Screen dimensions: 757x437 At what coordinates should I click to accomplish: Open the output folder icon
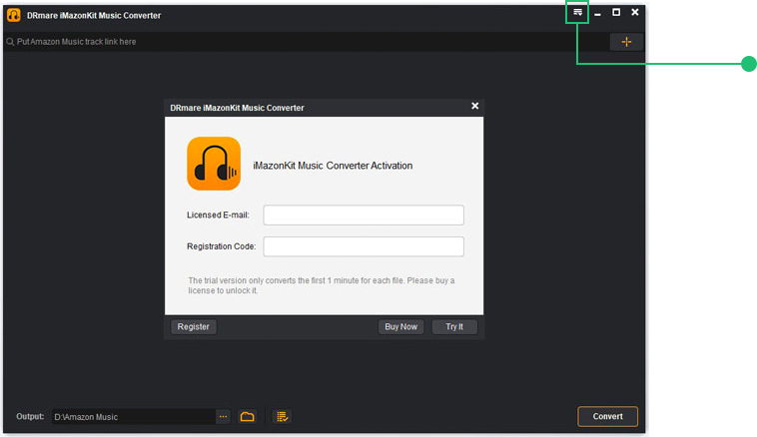tap(248, 417)
